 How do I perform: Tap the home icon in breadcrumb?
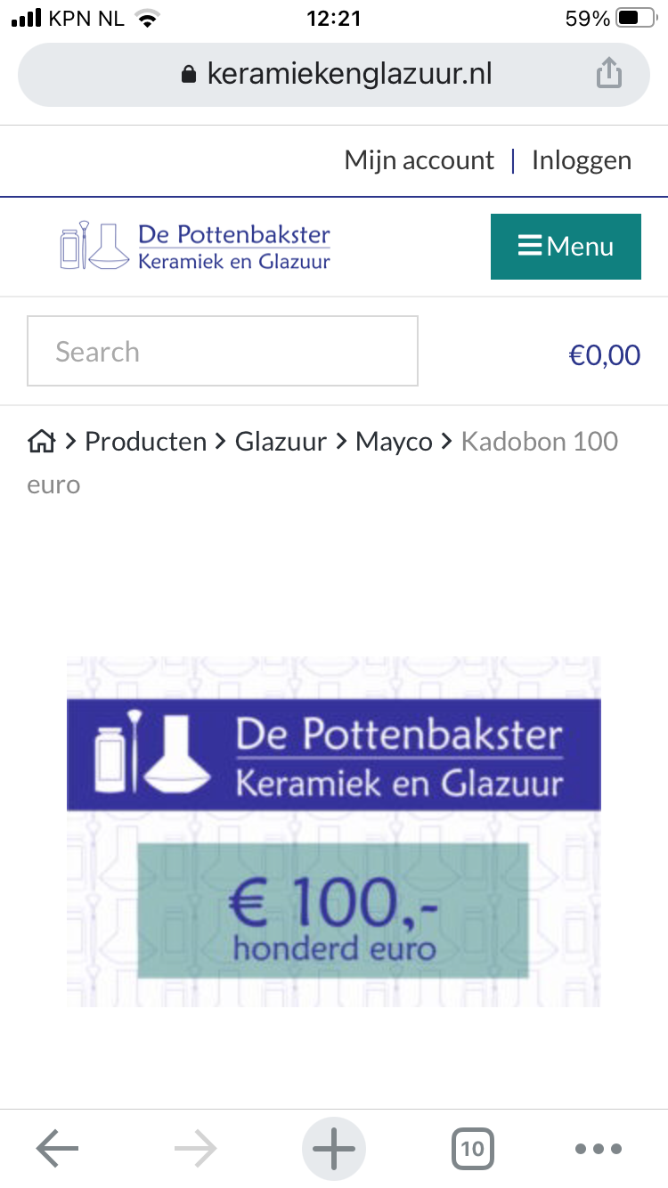coord(41,441)
